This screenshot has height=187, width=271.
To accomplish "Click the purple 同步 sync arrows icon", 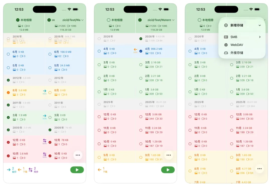I will tap(30, 170).
